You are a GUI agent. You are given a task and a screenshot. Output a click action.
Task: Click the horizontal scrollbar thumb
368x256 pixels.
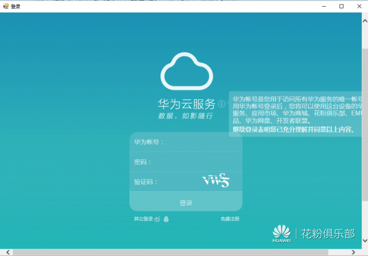point(171,252)
